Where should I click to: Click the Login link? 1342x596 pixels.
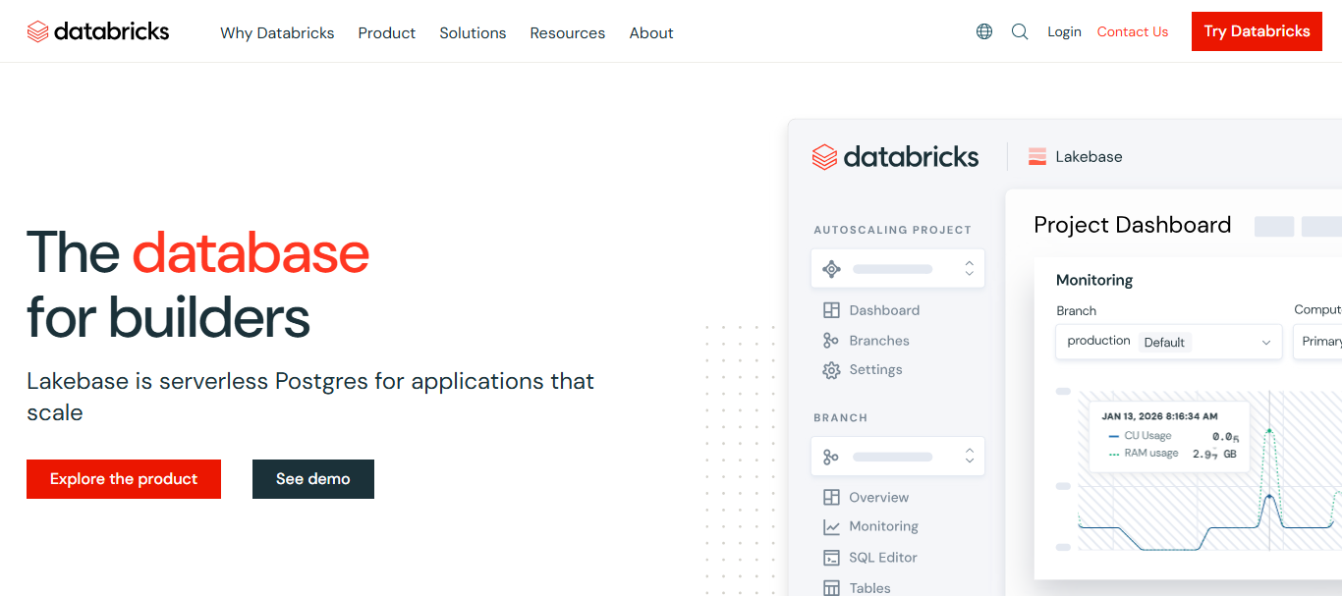pos(1064,31)
